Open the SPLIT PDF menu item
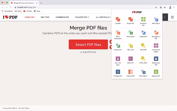 coord(45,17)
